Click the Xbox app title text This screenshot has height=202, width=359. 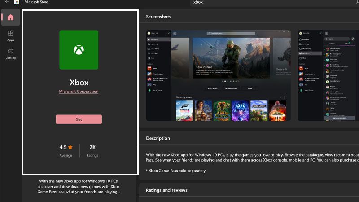(x=79, y=83)
